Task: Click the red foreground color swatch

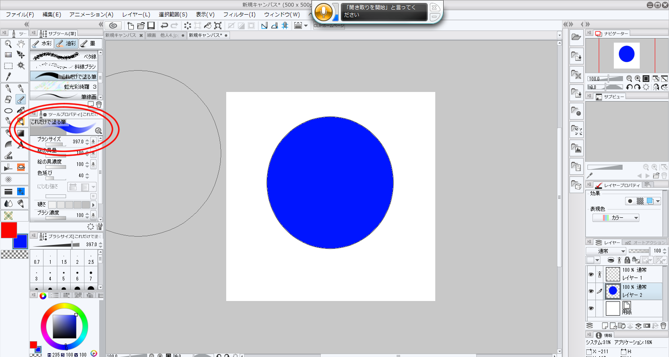Action: click(x=8, y=230)
